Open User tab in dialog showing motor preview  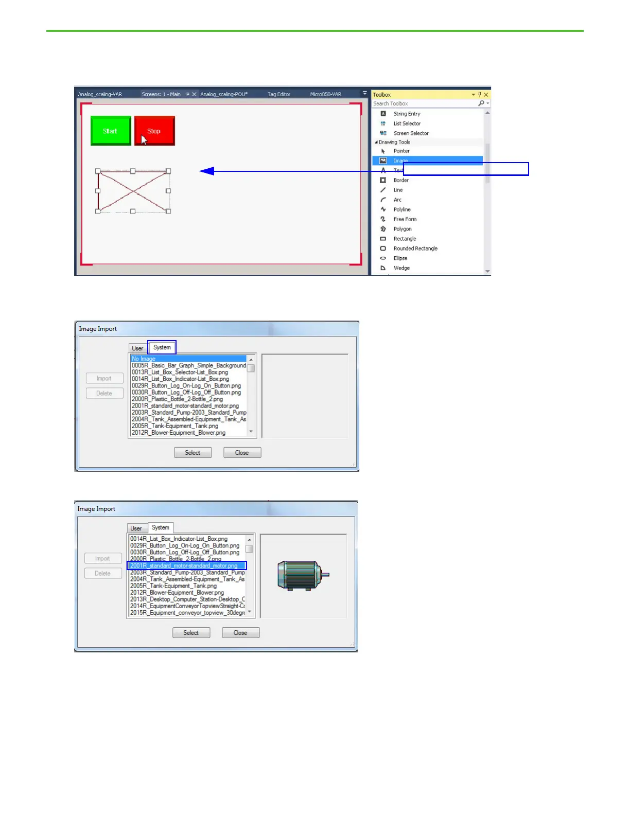(x=136, y=528)
